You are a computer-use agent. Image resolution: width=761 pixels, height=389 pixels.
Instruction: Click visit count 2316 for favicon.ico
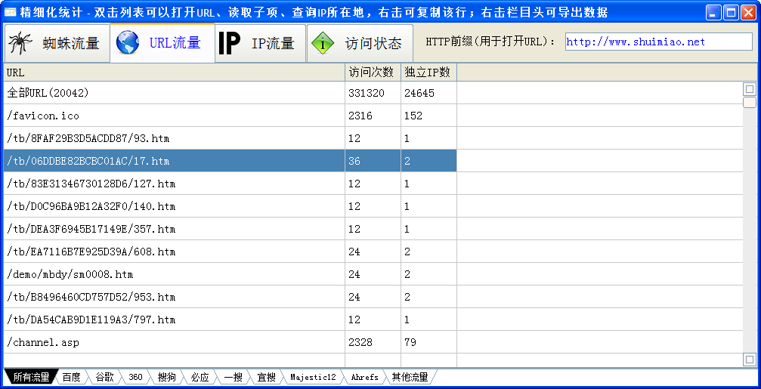click(x=373, y=116)
